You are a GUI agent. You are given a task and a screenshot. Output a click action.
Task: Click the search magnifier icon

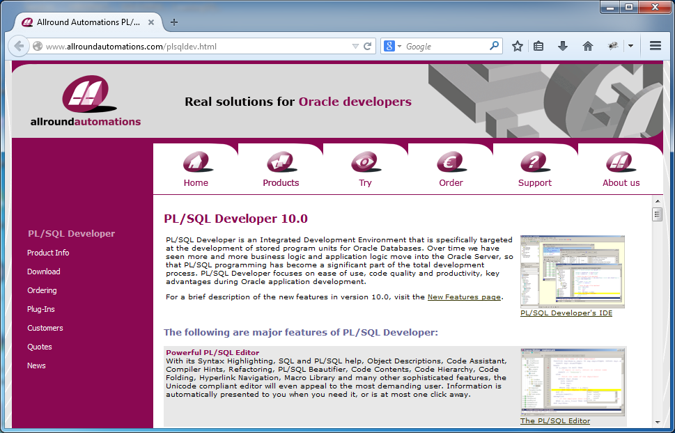pyautogui.click(x=494, y=46)
